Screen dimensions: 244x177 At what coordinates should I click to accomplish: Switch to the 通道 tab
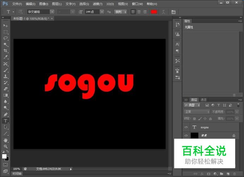203,100
